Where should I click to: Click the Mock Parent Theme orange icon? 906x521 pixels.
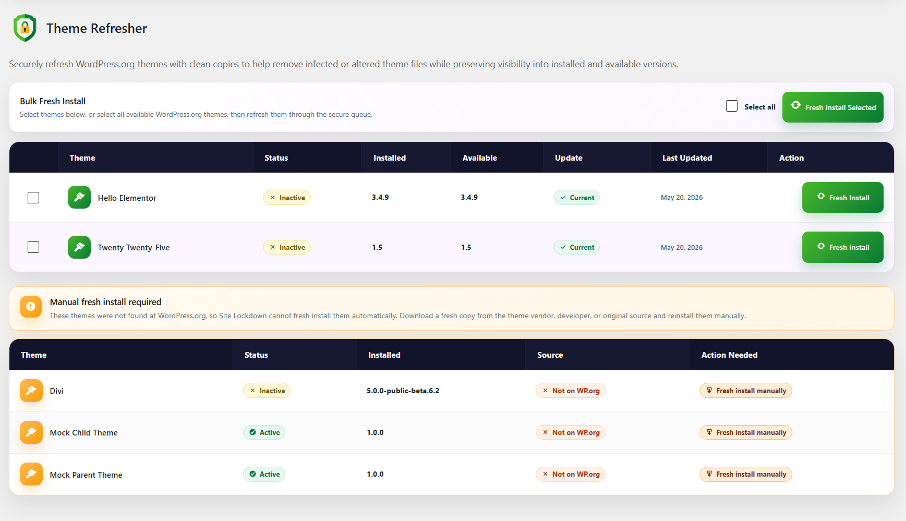click(31, 474)
